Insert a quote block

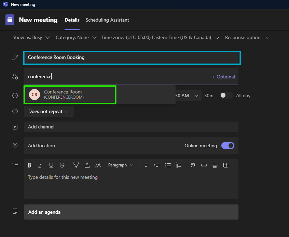coord(193,165)
